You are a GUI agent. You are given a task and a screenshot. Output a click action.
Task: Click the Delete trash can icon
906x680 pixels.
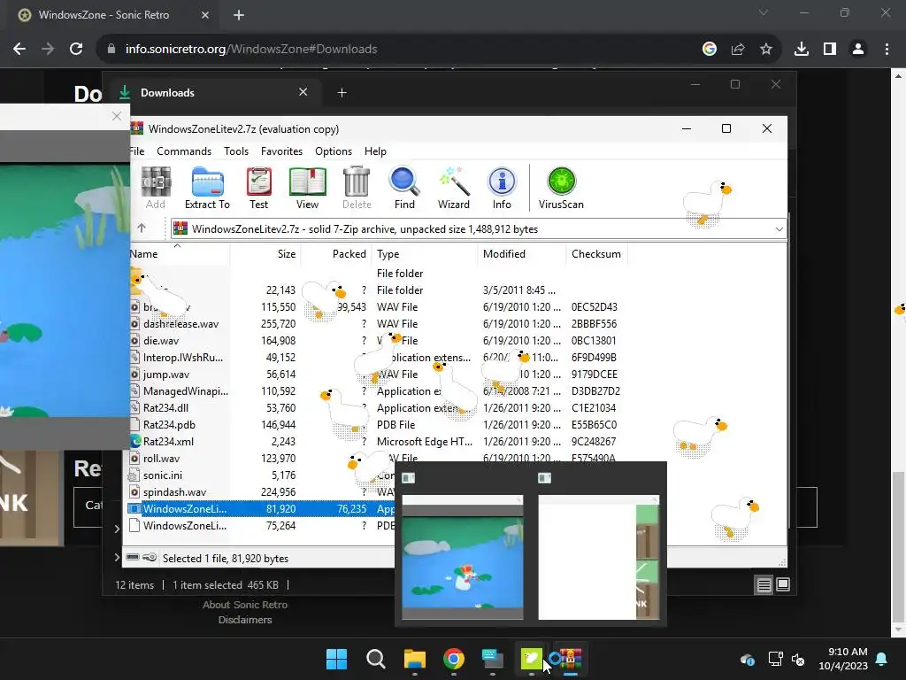[x=357, y=188]
